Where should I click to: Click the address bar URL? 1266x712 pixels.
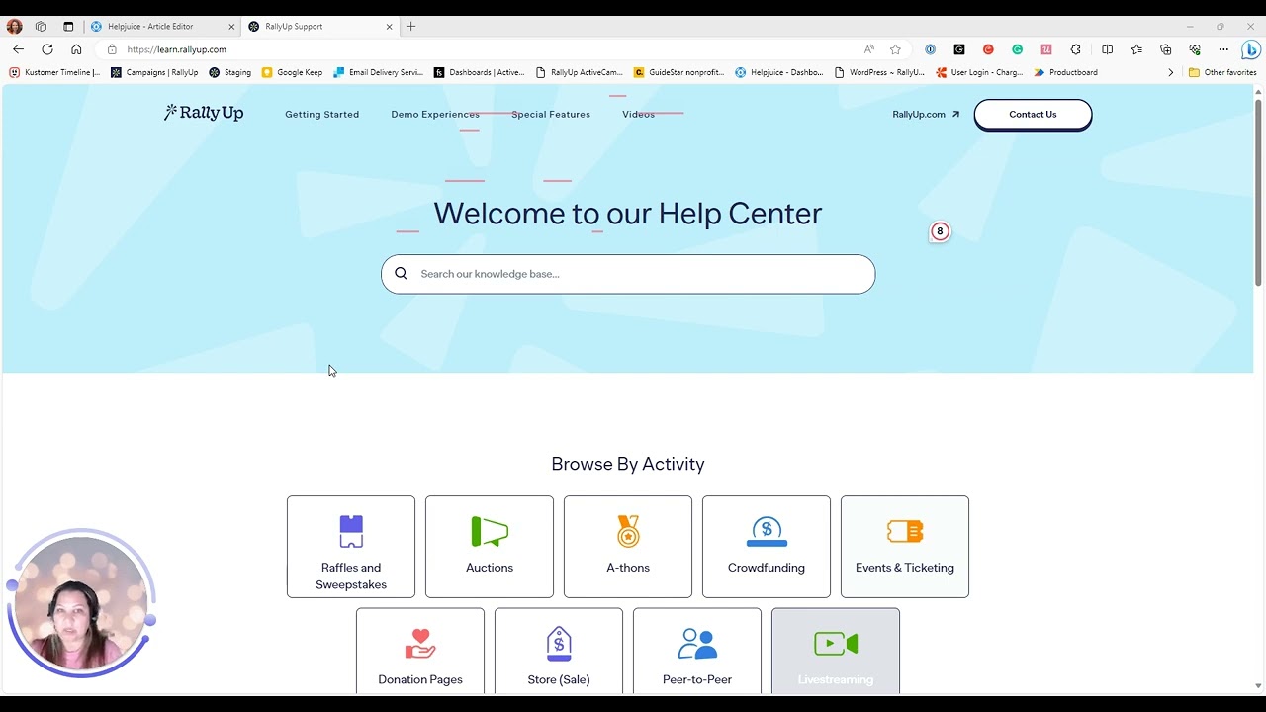(177, 49)
